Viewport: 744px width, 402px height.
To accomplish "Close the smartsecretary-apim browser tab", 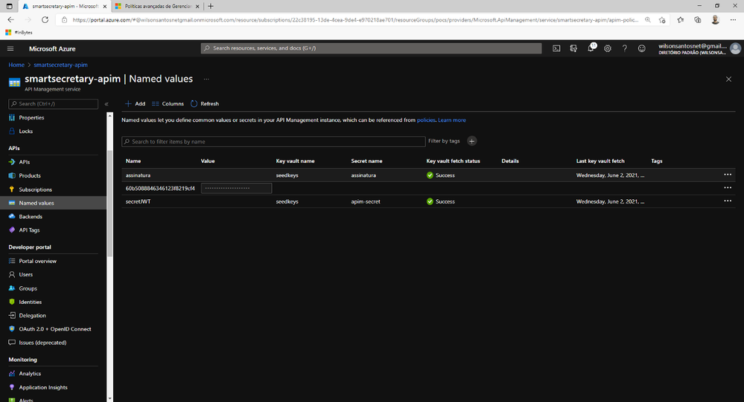I will [105, 7].
